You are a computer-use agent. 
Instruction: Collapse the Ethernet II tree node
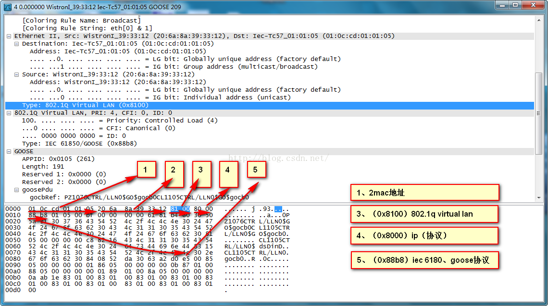coord(9,36)
